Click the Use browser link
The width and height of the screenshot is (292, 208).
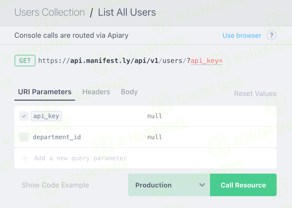coord(242,35)
